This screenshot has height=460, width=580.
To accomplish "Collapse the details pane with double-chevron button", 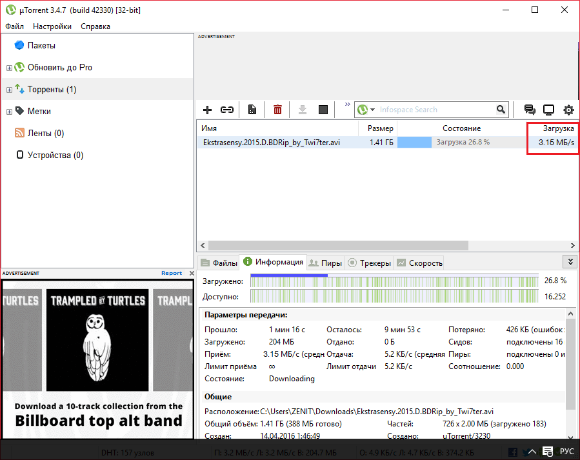I will pos(570,262).
